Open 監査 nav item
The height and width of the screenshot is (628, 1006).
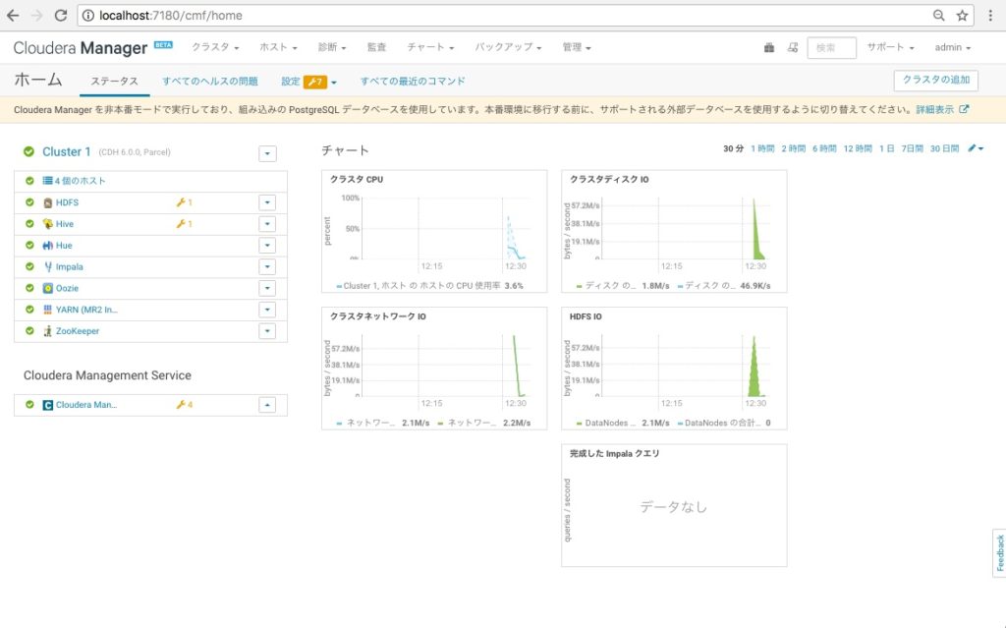click(376, 47)
